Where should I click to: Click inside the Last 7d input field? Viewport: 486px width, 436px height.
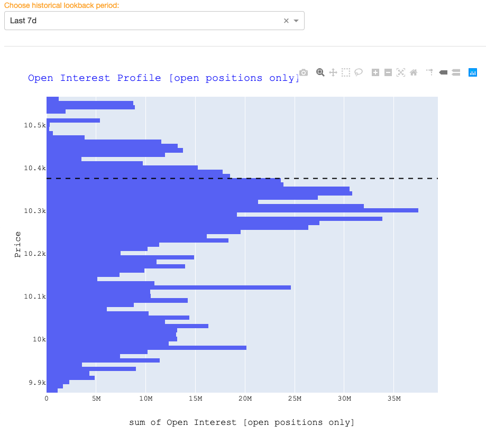point(132,21)
